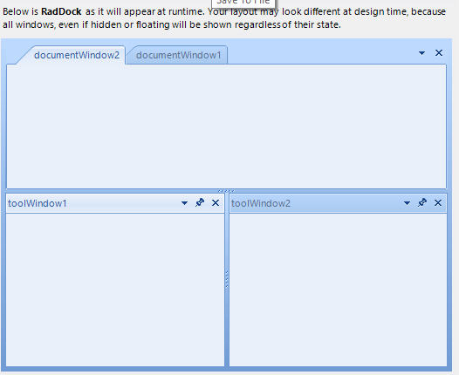
Task: Toggle auto-hide pin on toolWindow1
Action: click(200, 202)
